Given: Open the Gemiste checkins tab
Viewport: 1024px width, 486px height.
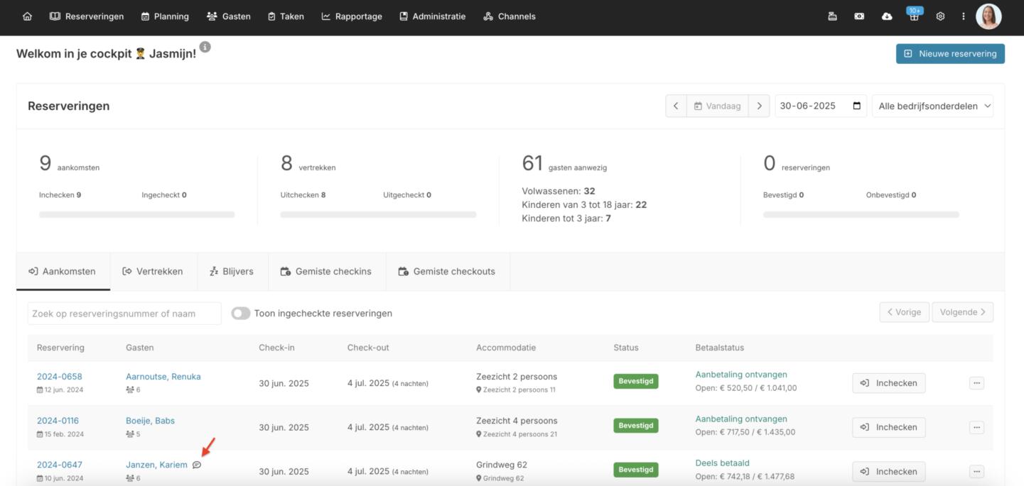Looking at the screenshot, I should pyautogui.click(x=326, y=271).
